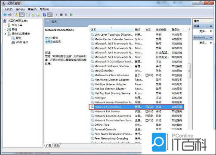Open the 文件(F) menu
This screenshot has height=155, width=216.
(x=8, y=9)
